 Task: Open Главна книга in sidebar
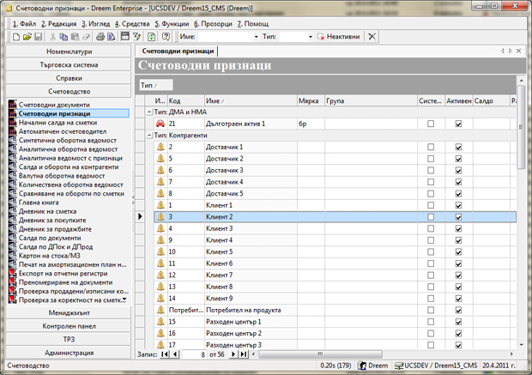click(39, 203)
